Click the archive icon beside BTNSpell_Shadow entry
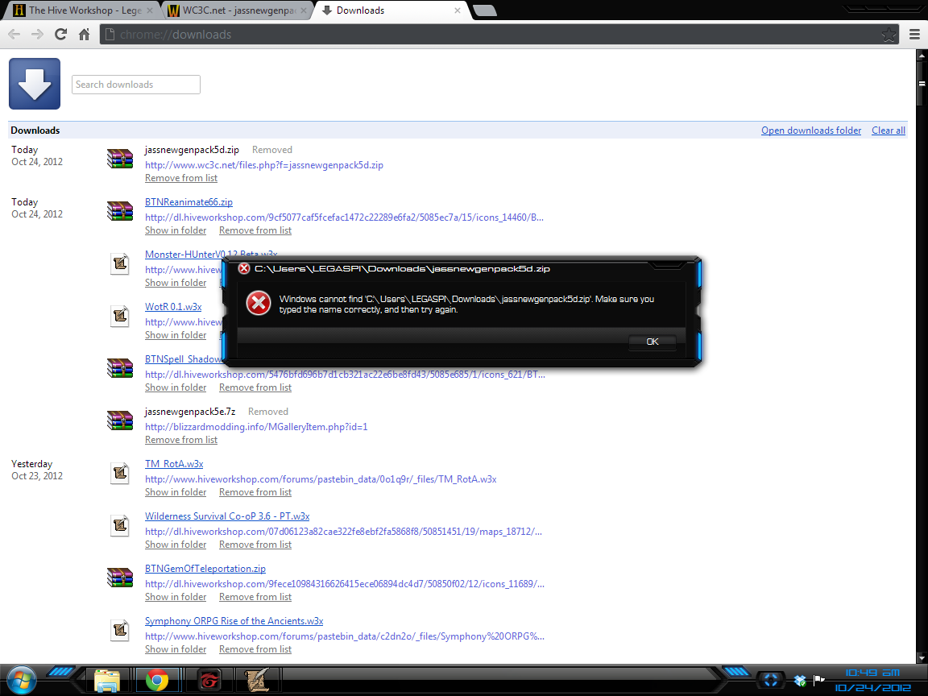Image resolution: width=928 pixels, height=696 pixels. click(x=120, y=367)
